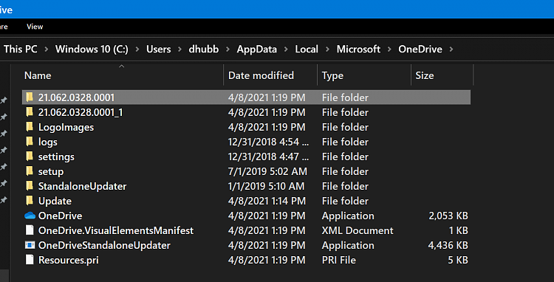Click the LogoImages folder icon
The image size is (554, 282).
click(30, 127)
